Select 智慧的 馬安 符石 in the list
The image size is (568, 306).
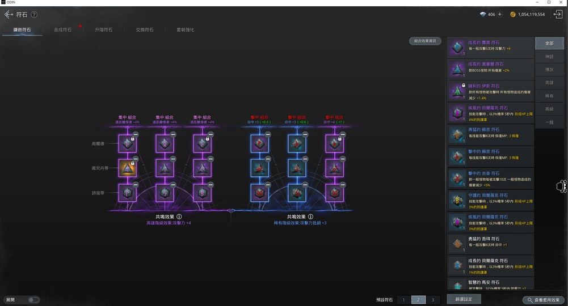[490, 283]
